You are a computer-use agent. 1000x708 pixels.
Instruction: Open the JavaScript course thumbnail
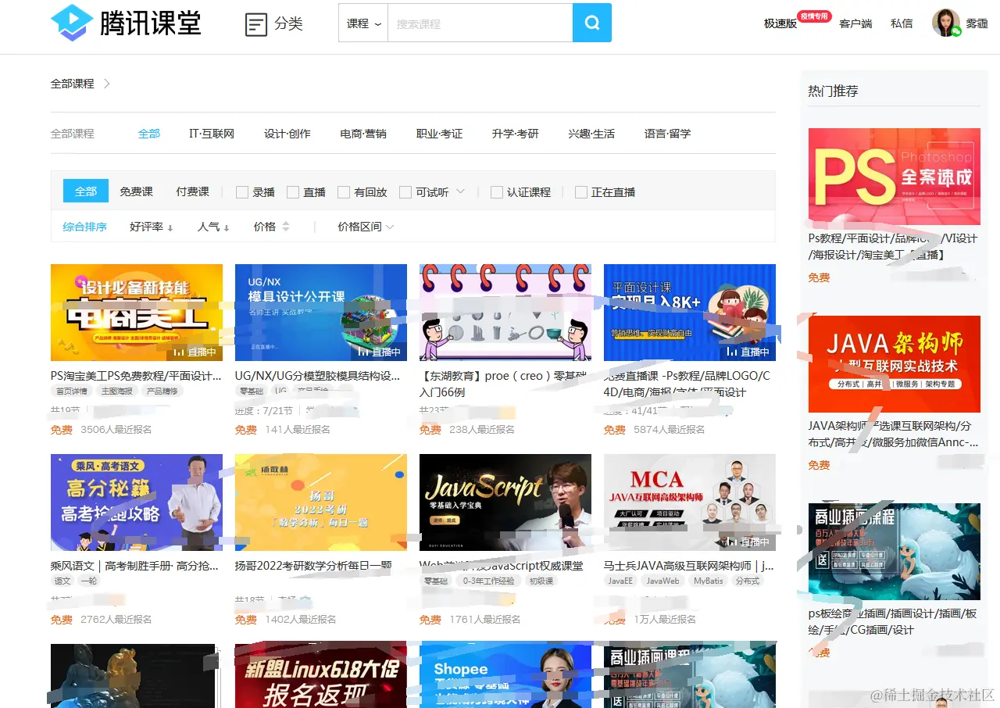(505, 502)
